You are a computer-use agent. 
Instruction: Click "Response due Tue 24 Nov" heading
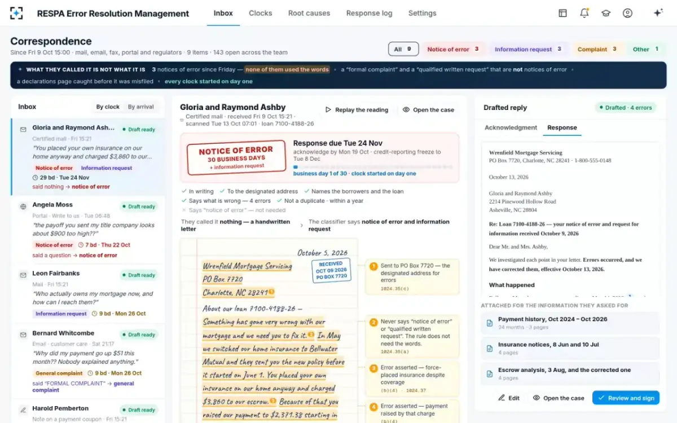(337, 143)
